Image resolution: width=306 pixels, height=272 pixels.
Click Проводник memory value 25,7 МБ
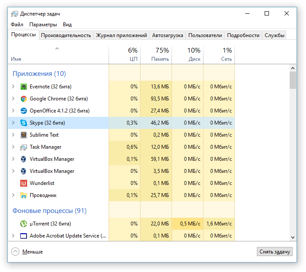pyautogui.click(x=159, y=195)
